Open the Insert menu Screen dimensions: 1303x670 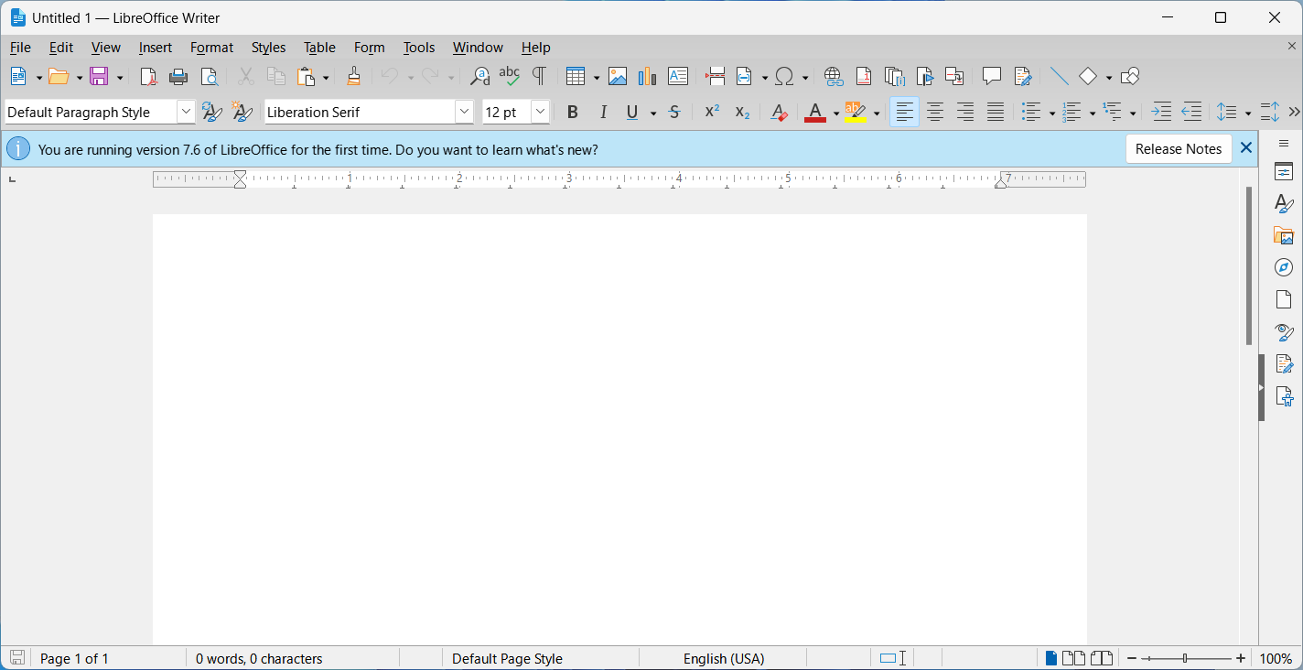tap(155, 47)
